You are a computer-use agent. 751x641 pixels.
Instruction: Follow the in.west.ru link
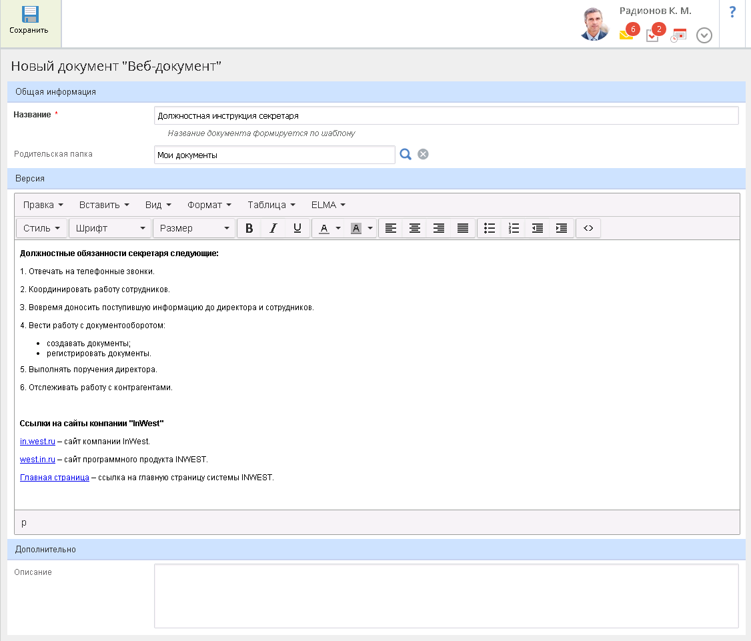click(x=37, y=442)
